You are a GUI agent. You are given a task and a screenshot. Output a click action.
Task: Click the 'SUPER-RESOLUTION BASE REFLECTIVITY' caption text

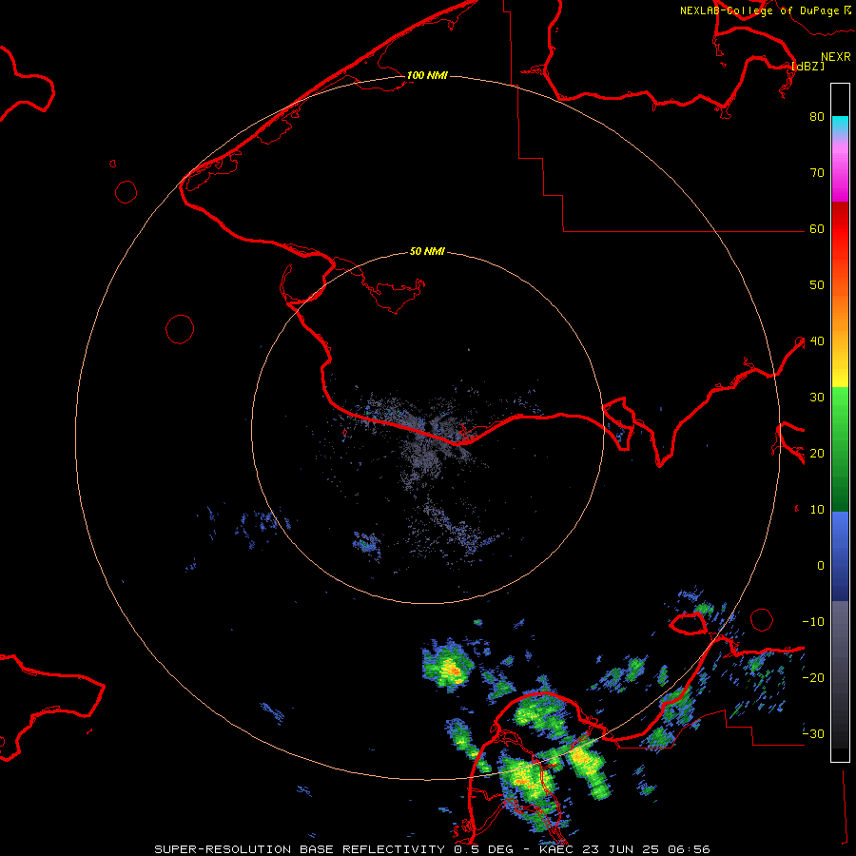tap(300, 849)
